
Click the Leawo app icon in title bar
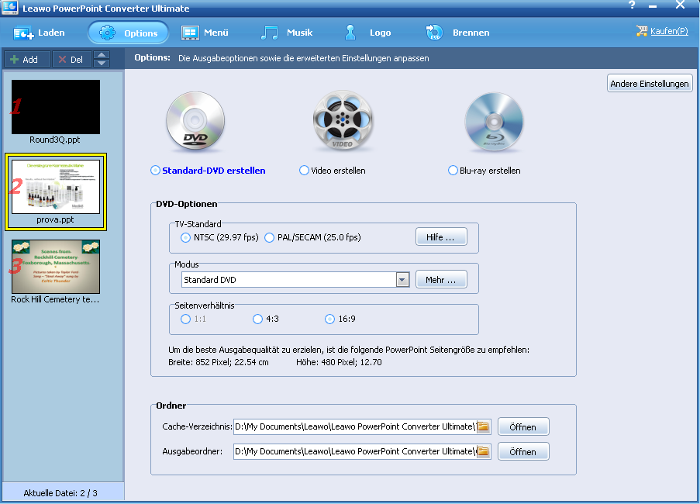click(10, 7)
